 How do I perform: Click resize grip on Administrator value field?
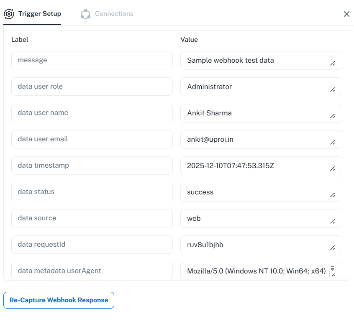coord(333,90)
